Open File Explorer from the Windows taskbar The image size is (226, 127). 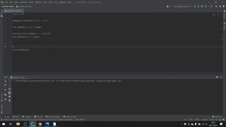[18, 124]
